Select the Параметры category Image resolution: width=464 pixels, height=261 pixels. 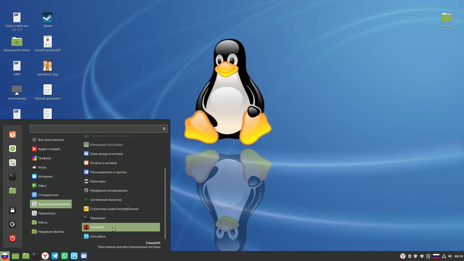(51, 213)
